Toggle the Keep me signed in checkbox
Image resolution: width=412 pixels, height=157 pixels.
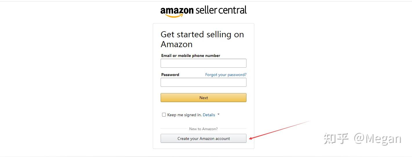[164, 115]
